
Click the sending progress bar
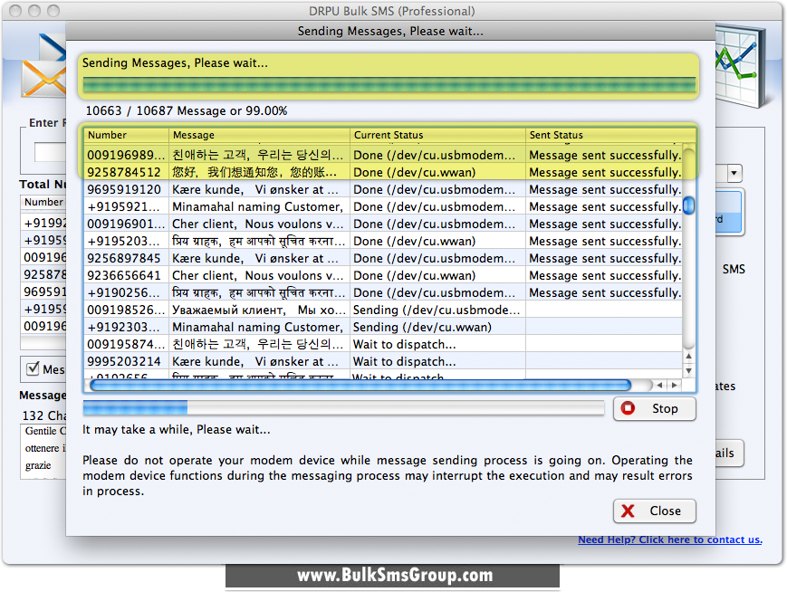pos(389,83)
